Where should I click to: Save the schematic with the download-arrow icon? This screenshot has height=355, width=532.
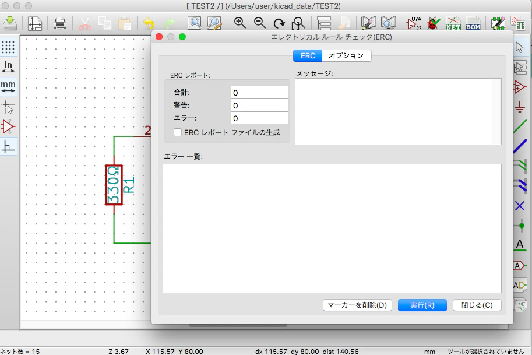10,23
